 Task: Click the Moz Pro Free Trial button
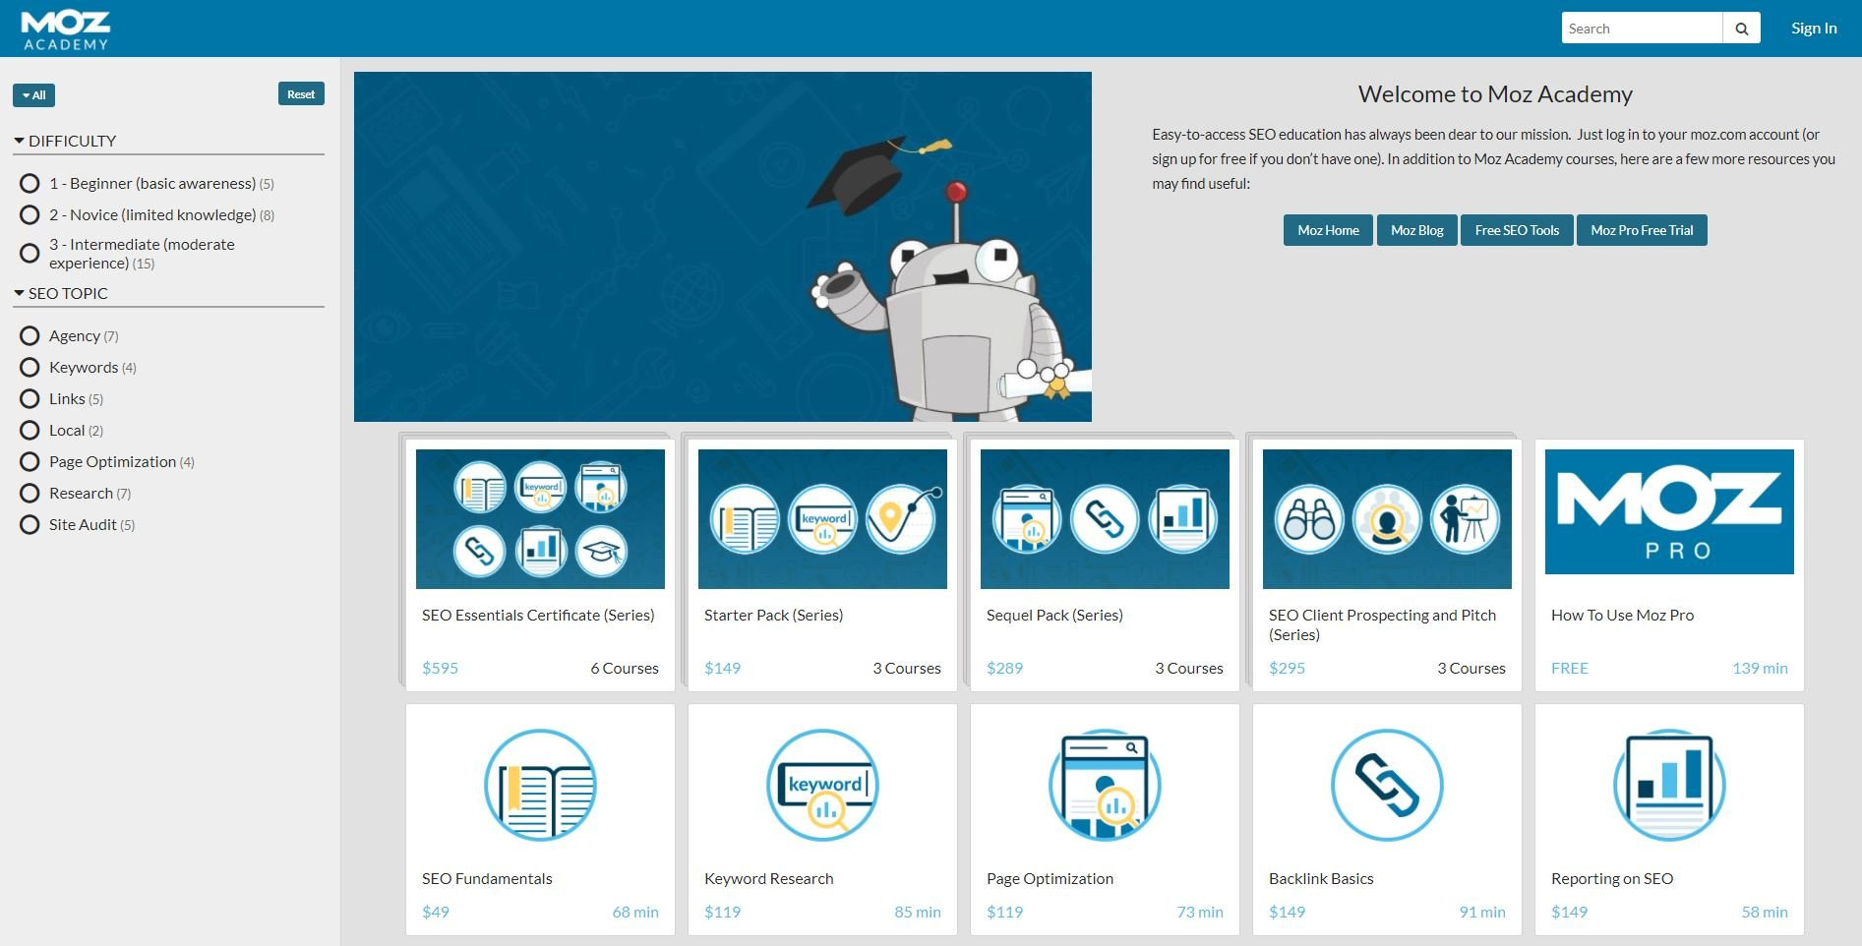point(1642,230)
